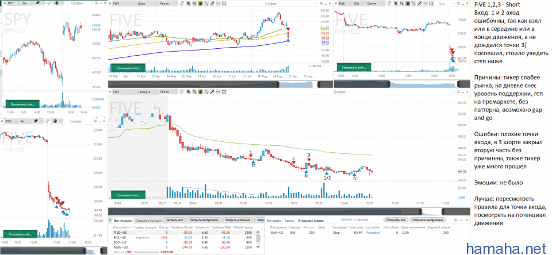Select ABBV~US row in positions table
552x255 pixels.
184,248
